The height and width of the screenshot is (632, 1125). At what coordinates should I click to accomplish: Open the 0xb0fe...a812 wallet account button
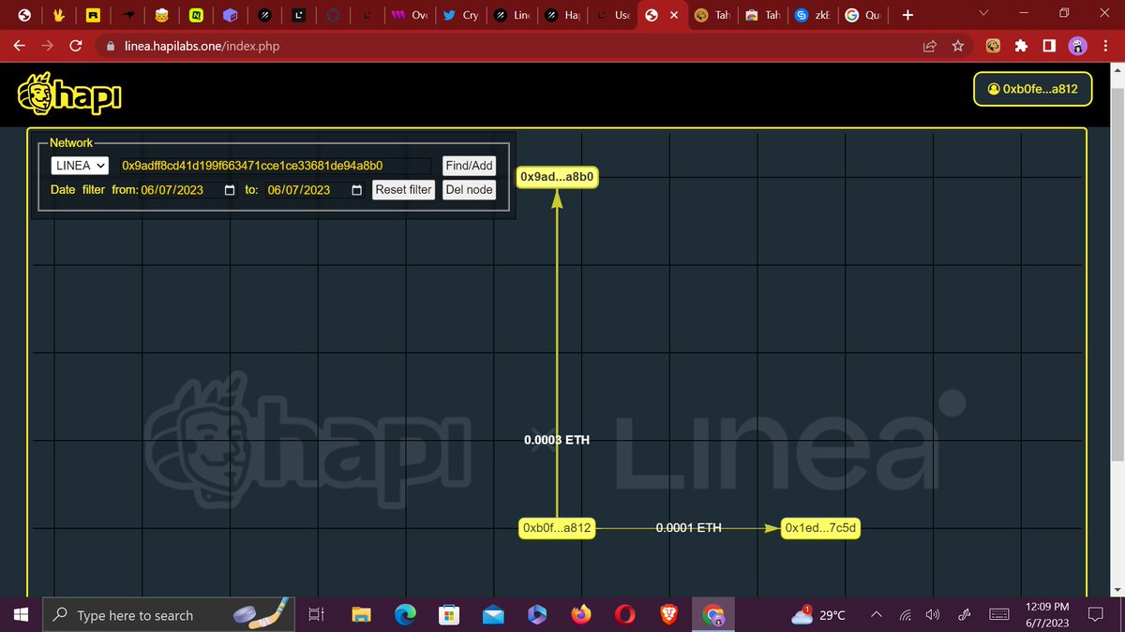(x=1032, y=90)
